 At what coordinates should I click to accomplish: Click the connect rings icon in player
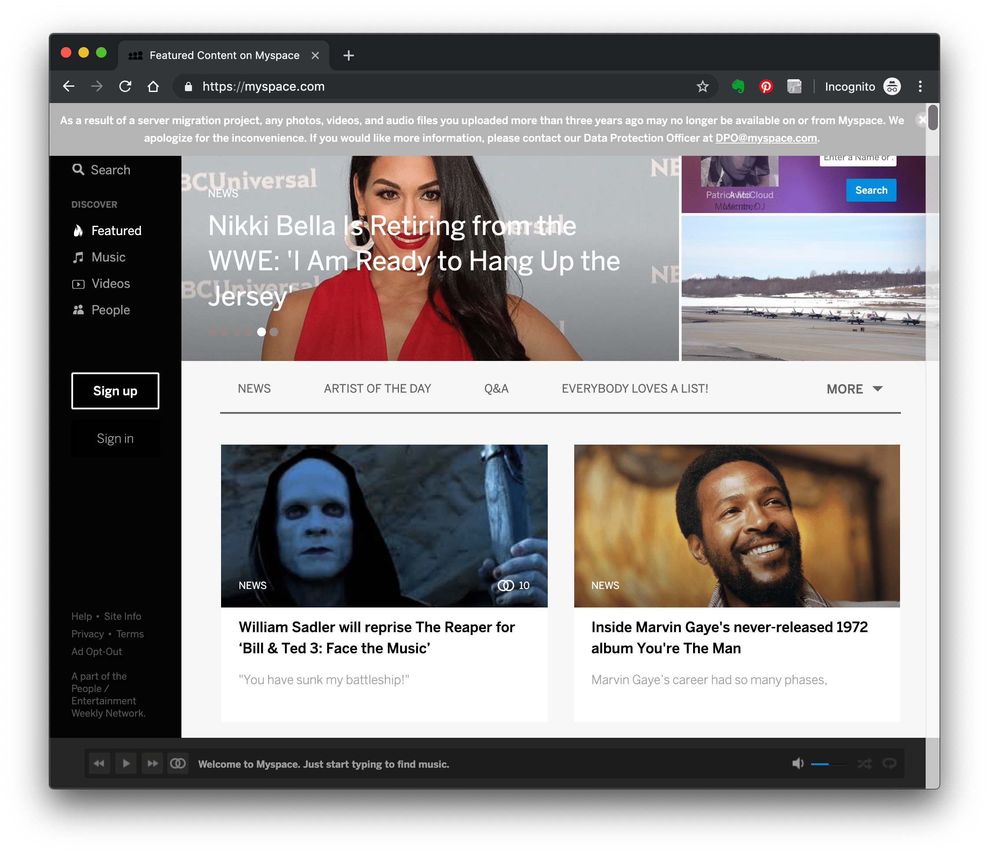pos(178,763)
